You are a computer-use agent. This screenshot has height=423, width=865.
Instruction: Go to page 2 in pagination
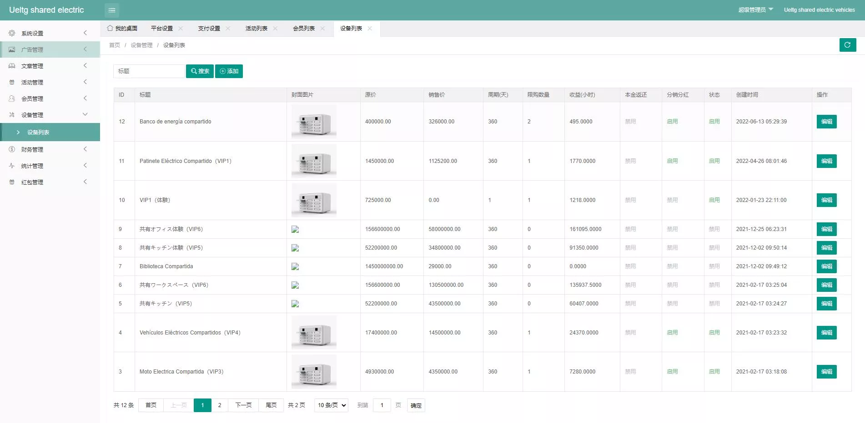pos(220,405)
